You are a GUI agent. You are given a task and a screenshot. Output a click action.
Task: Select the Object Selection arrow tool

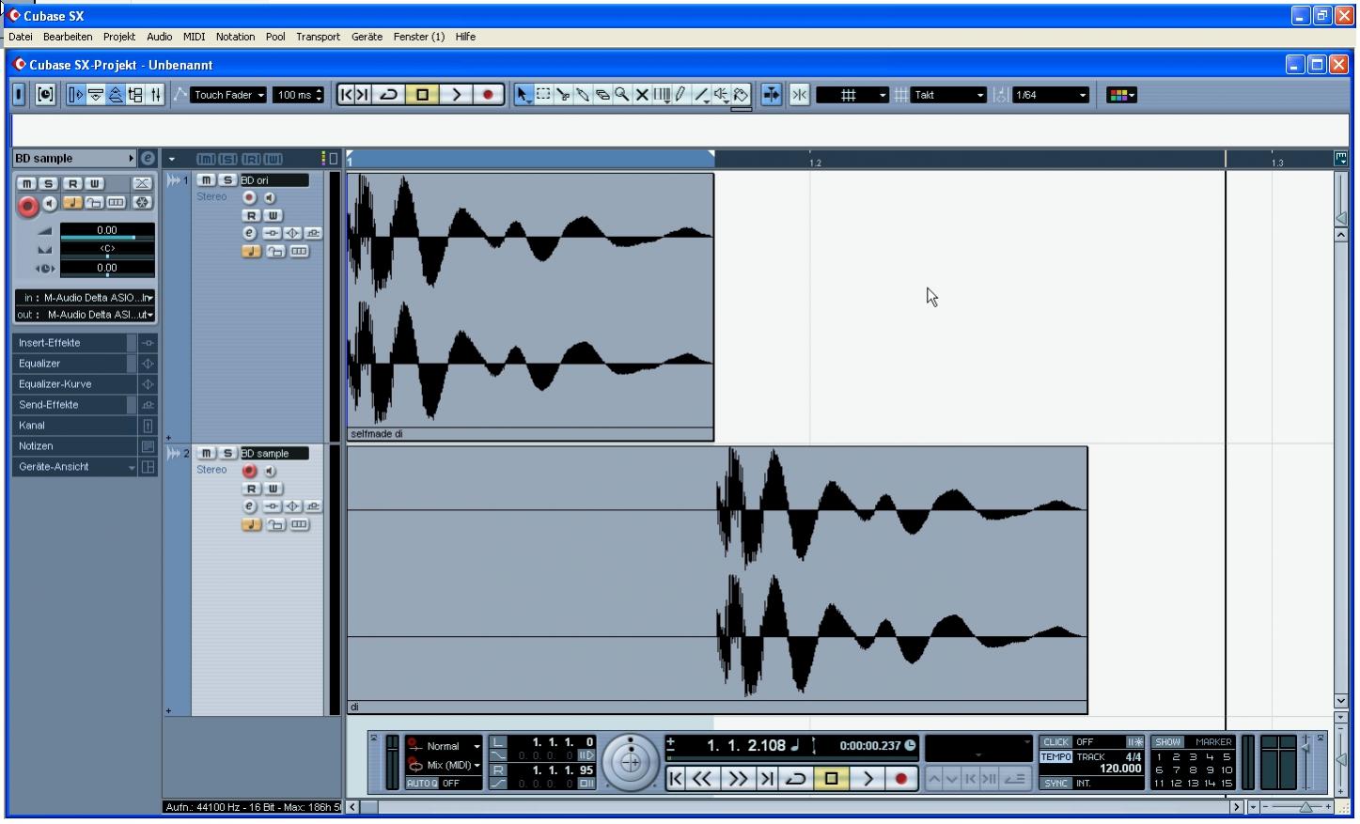[524, 95]
